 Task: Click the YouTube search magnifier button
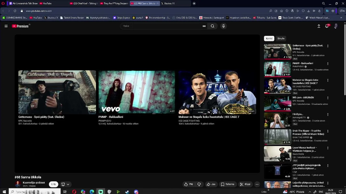tap(212, 26)
